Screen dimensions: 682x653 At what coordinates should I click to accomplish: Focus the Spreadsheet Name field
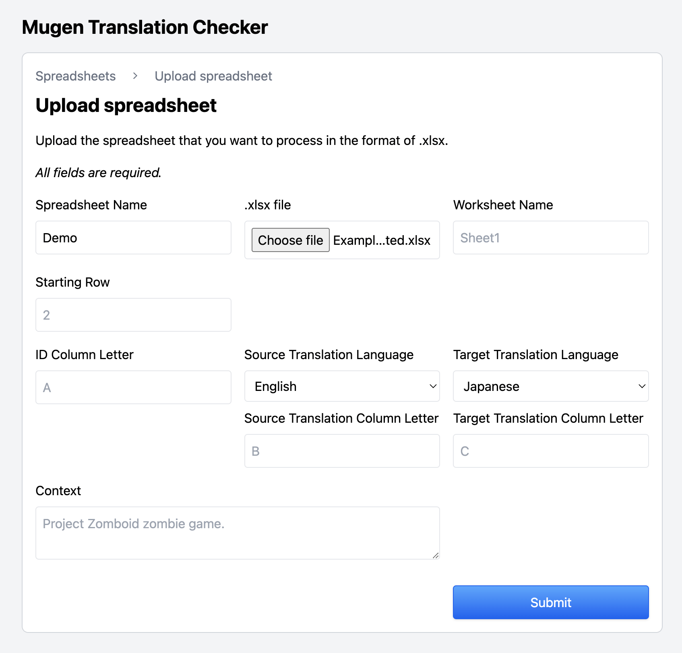[133, 238]
